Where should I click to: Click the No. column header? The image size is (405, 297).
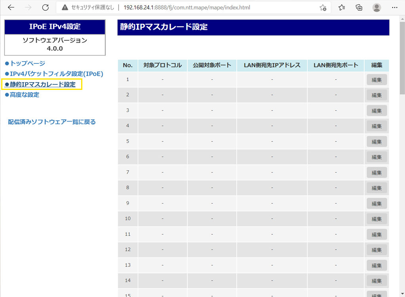pos(127,65)
